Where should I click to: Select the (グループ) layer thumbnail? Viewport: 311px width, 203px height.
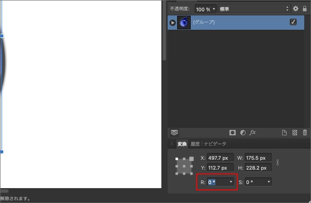(x=184, y=23)
